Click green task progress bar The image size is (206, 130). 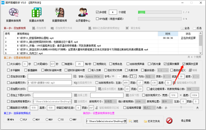point(160,12)
